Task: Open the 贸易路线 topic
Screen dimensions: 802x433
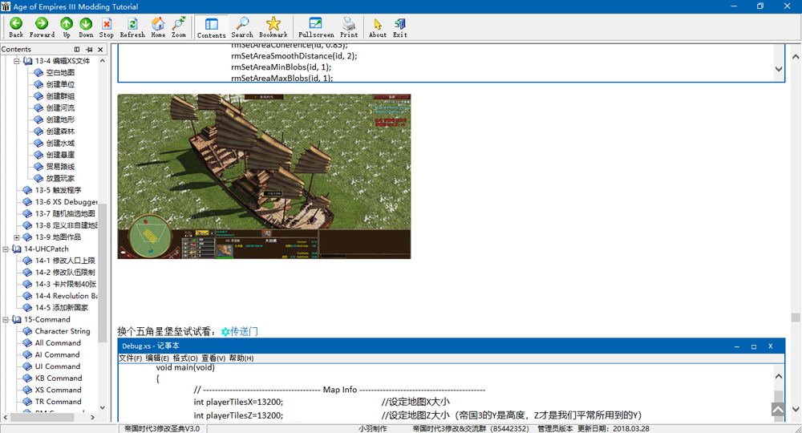Action: tap(60, 167)
